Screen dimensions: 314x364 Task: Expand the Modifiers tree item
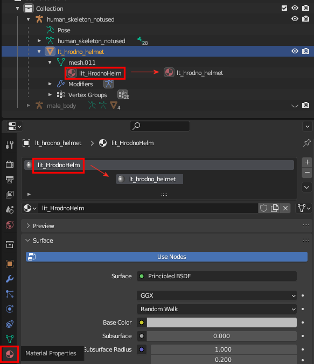(50, 84)
